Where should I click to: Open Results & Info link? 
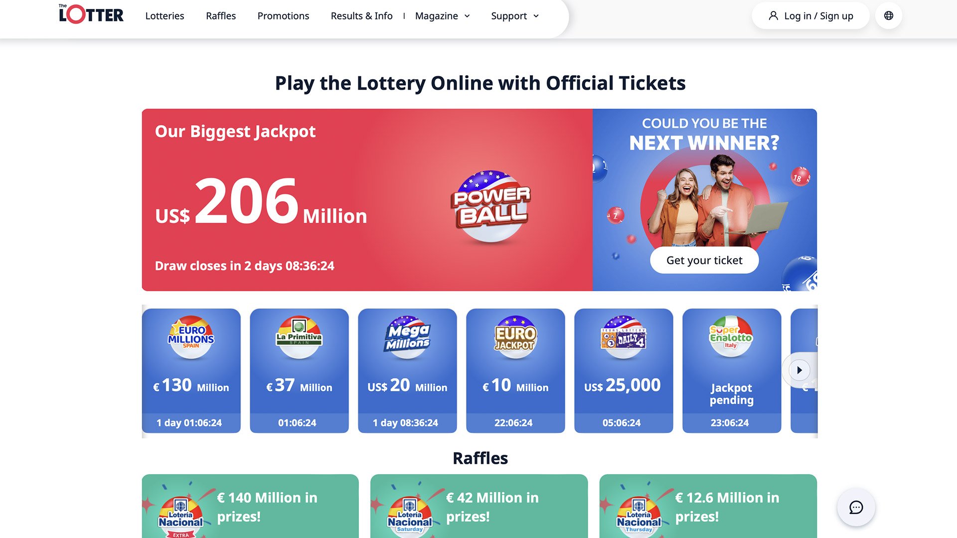(361, 16)
